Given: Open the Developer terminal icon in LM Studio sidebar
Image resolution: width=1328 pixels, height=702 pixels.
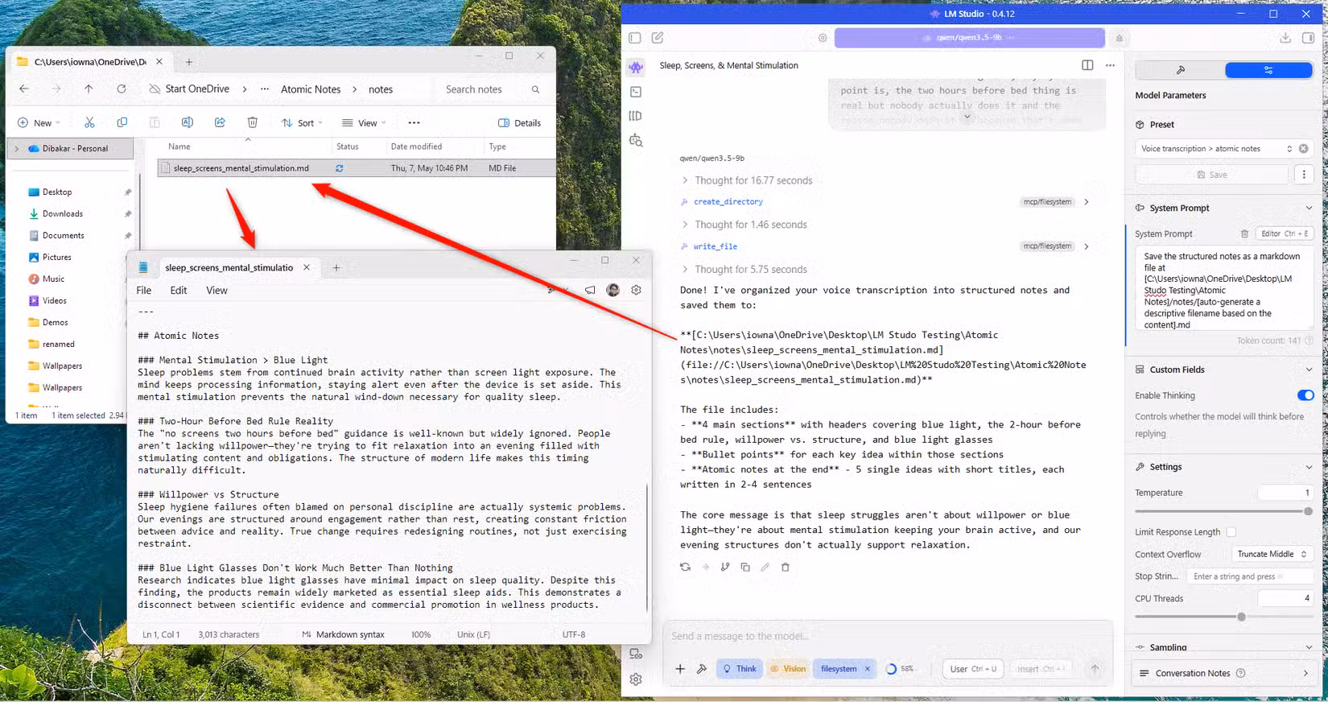Looking at the screenshot, I should 636,92.
